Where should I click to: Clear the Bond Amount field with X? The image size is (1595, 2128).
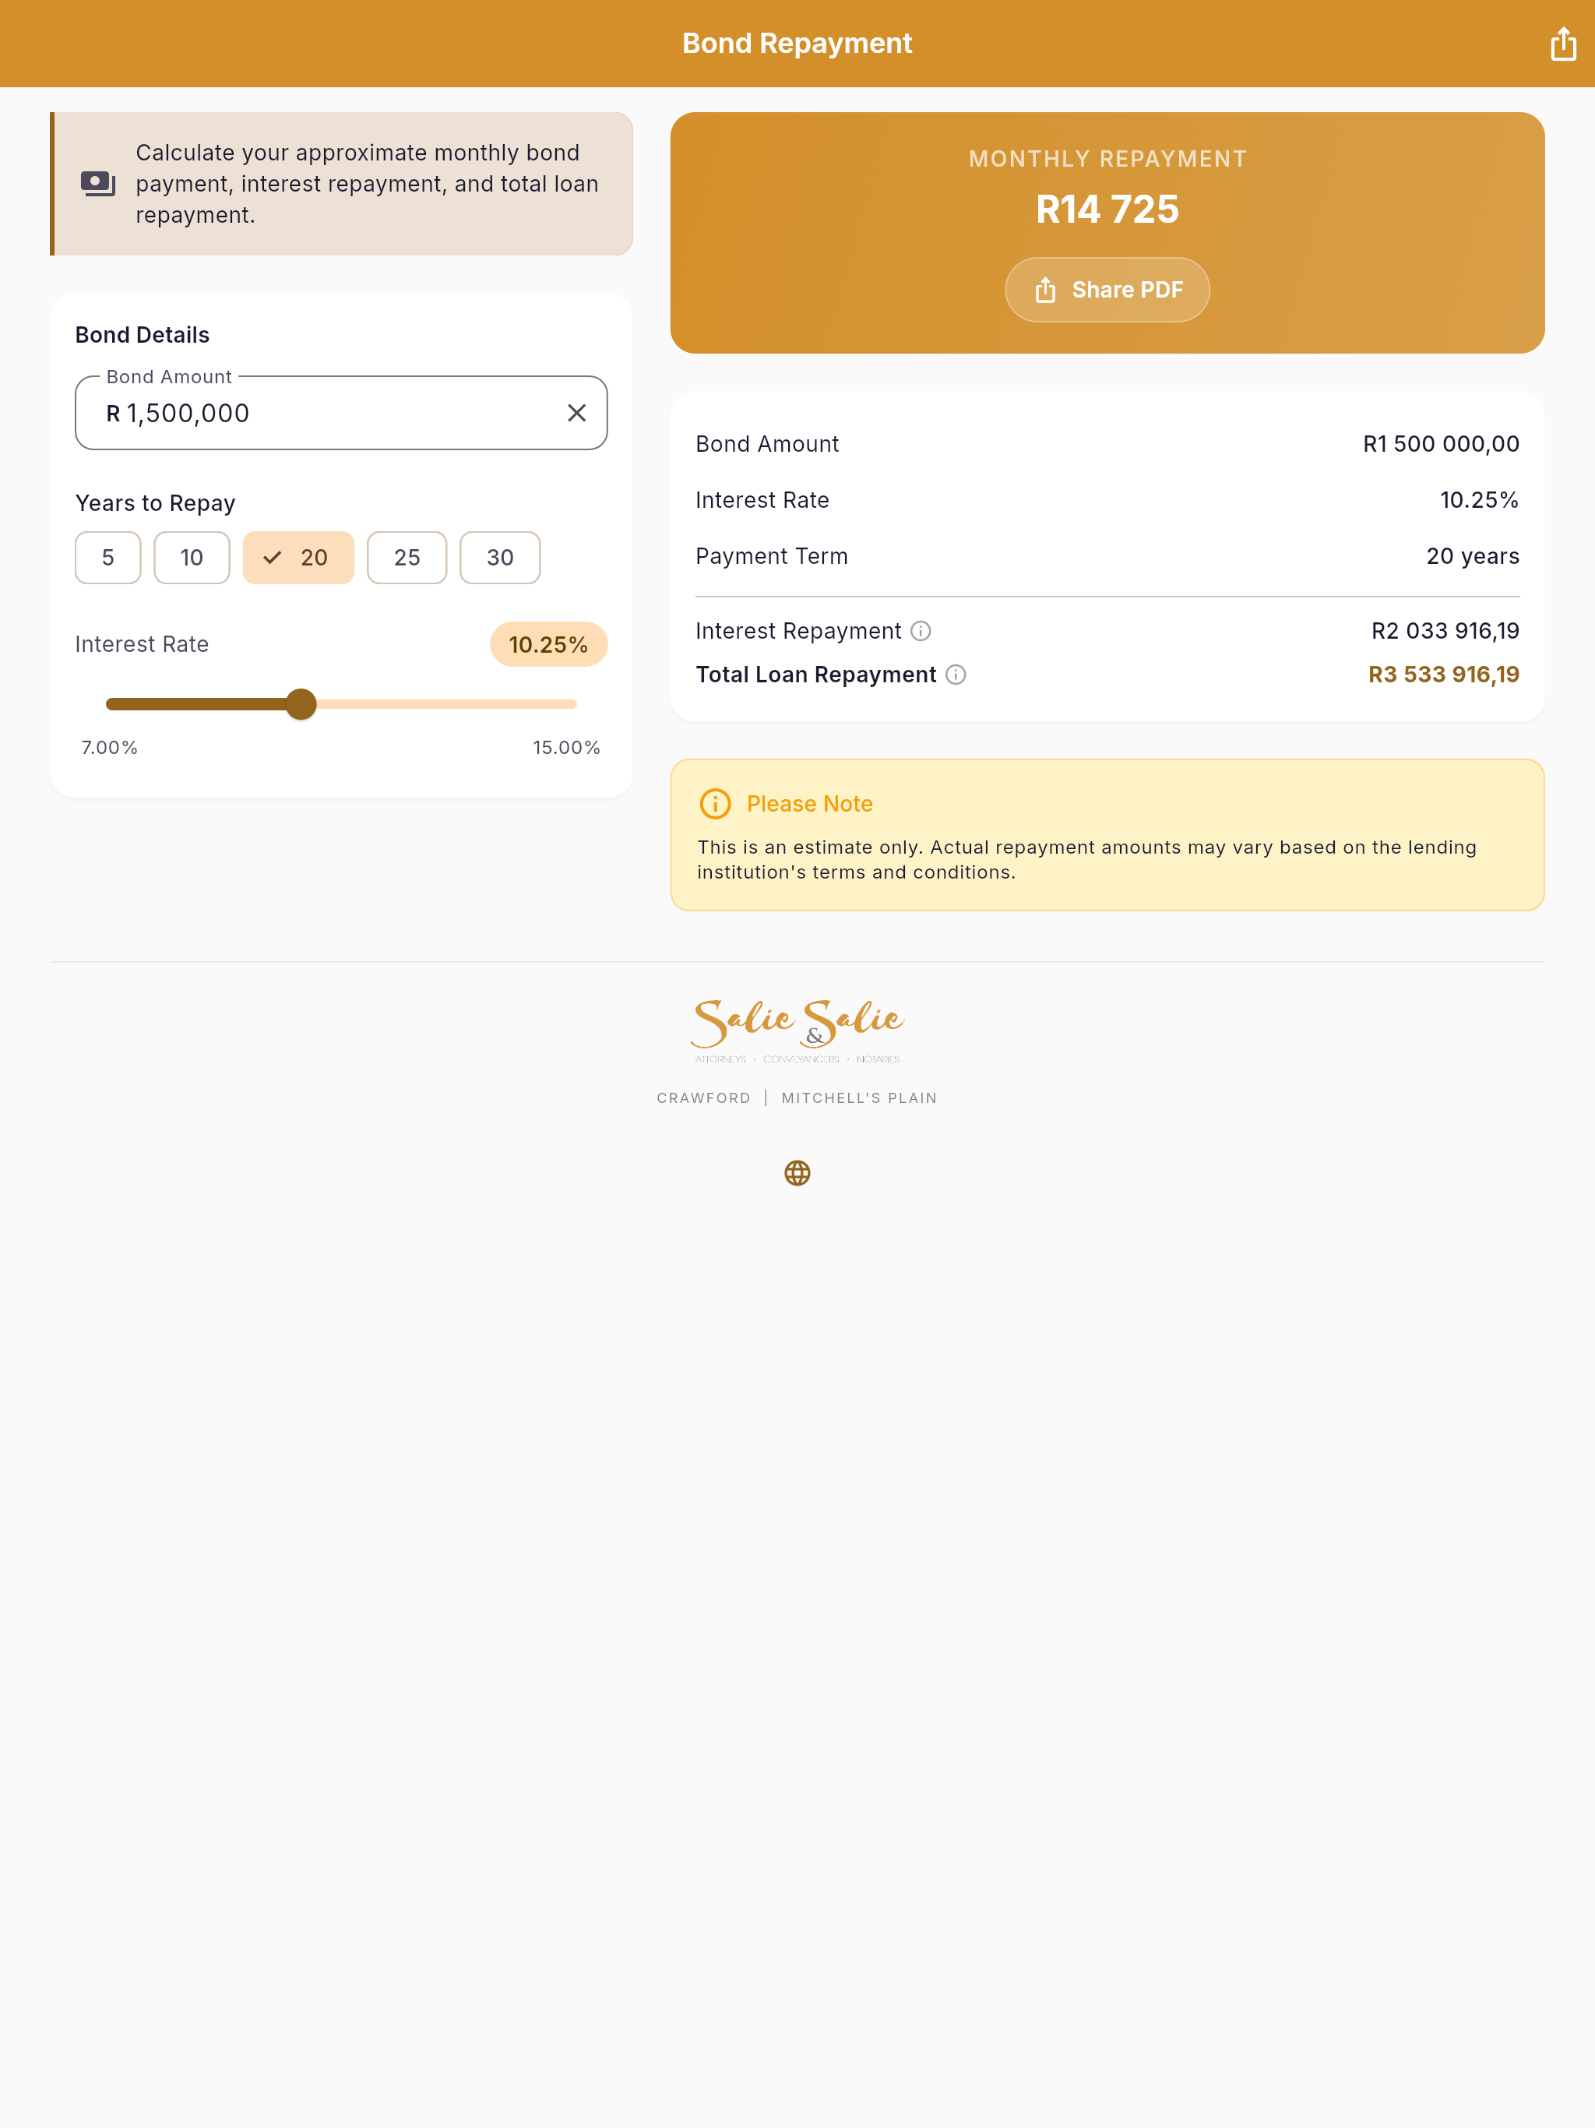click(576, 413)
